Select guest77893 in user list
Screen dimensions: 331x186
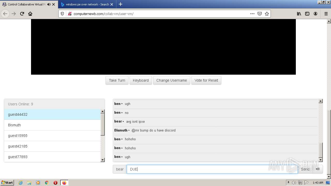click(x=52, y=157)
